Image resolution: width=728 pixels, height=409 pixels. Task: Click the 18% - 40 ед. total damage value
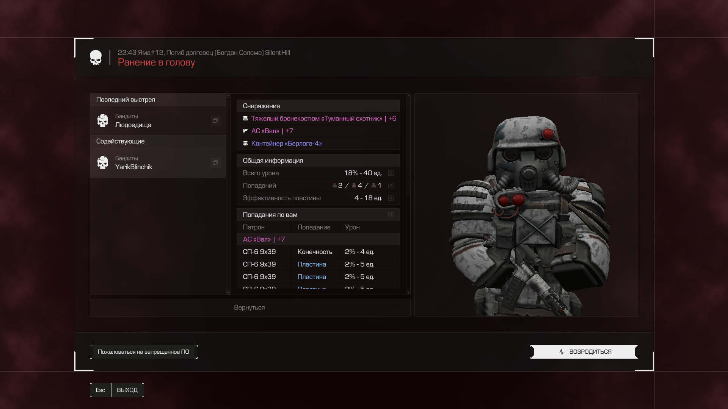[x=363, y=173]
